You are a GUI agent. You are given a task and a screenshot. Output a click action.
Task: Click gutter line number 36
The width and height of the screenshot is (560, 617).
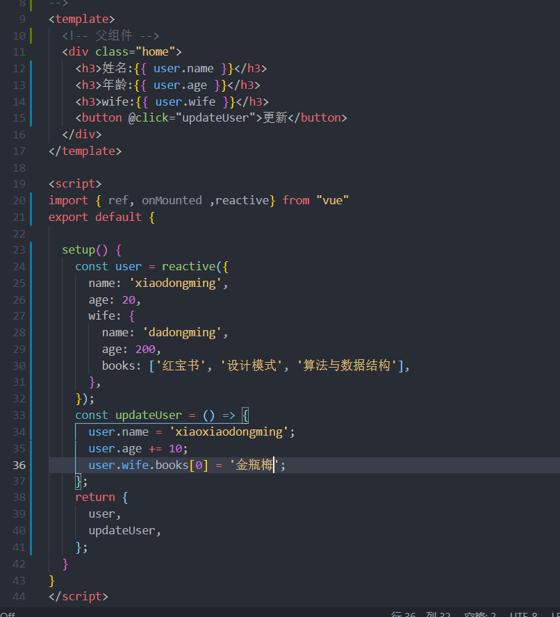click(x=19, y=466)
